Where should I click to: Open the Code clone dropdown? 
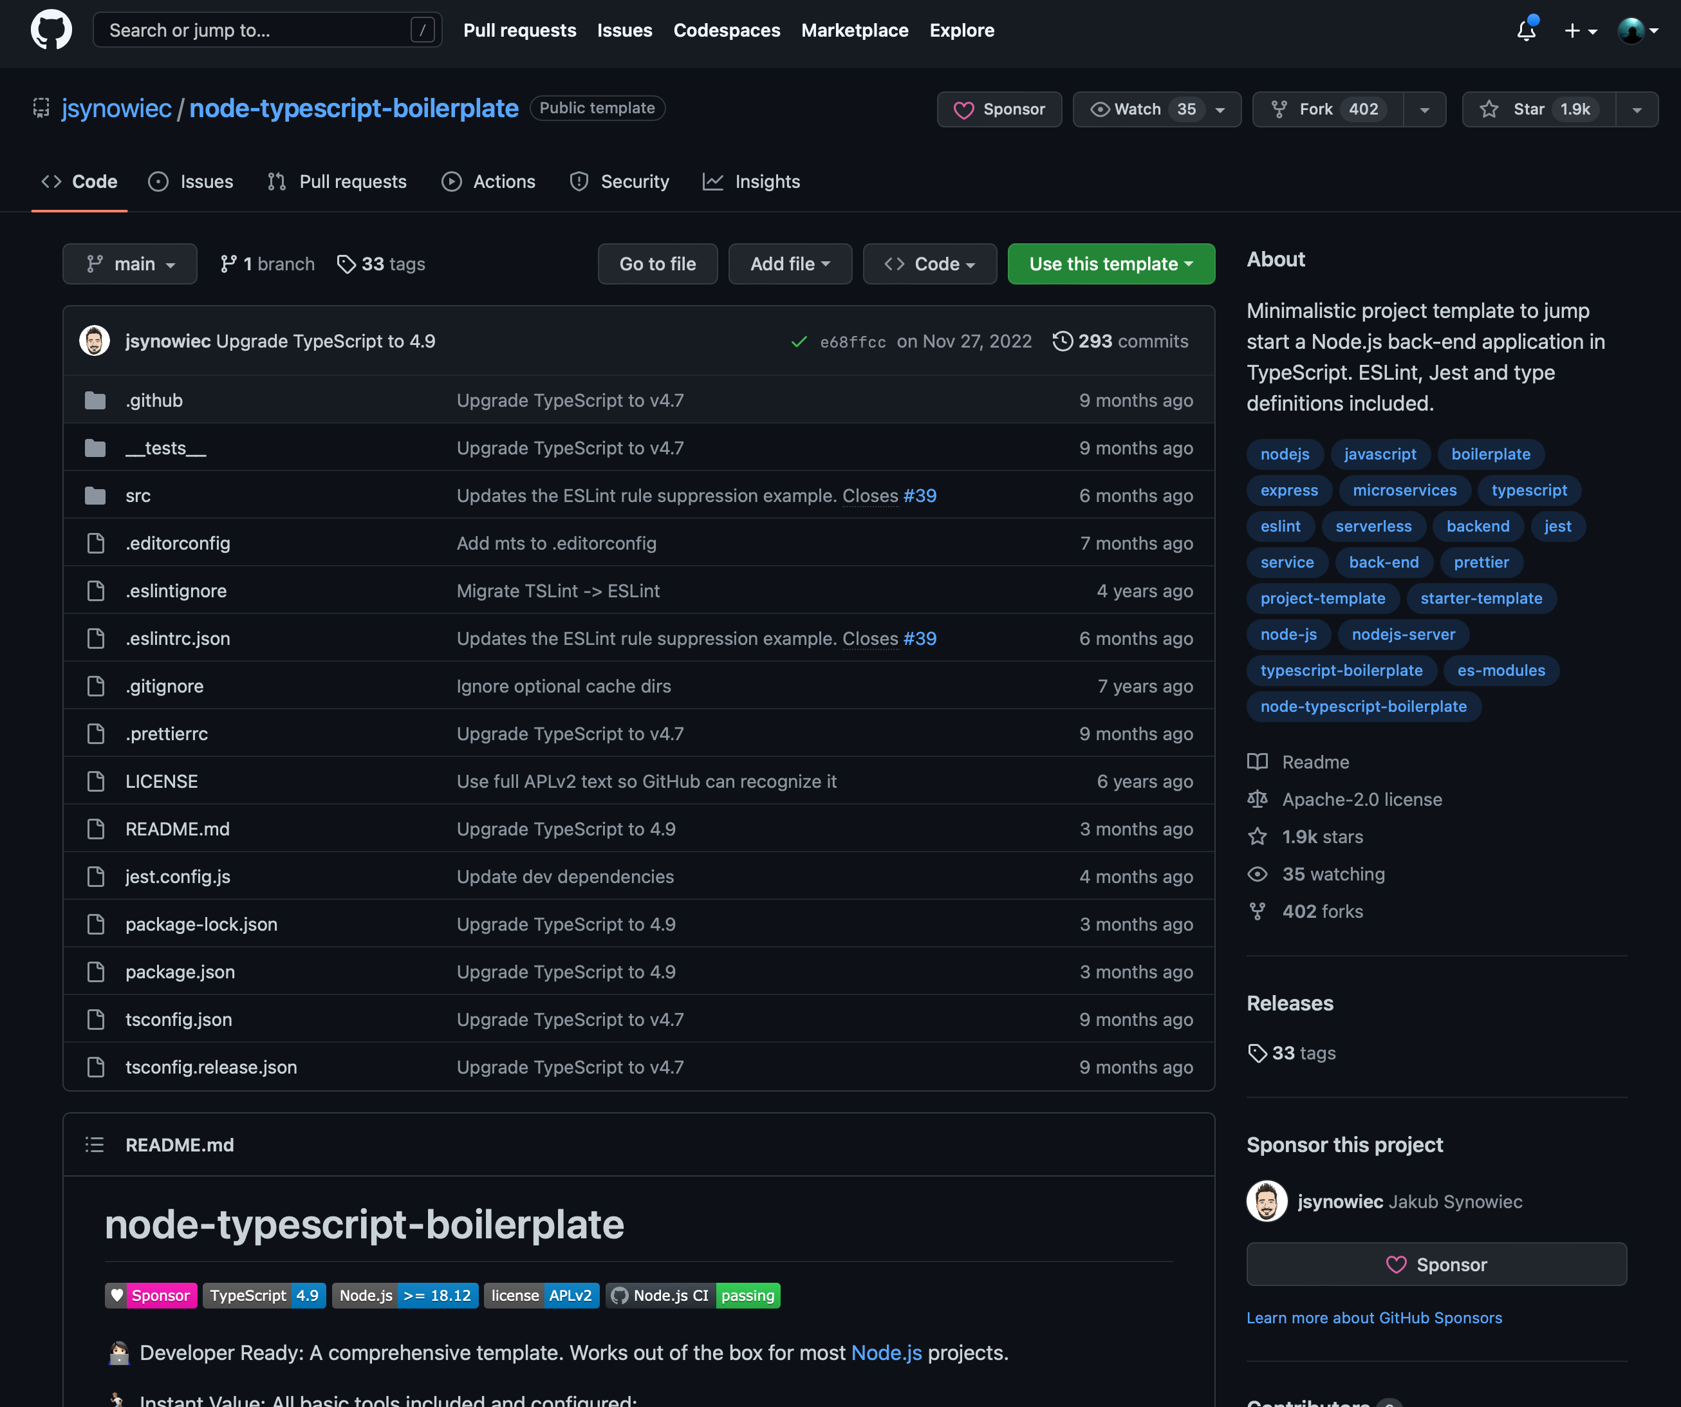[x=929, y=264]
